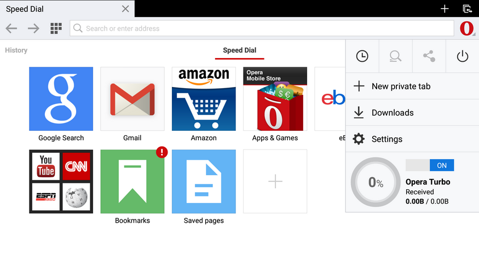This screenshot has height=260, width=479.
Task: Open the synced tabs icon at top right
Action: coord(467,9)
